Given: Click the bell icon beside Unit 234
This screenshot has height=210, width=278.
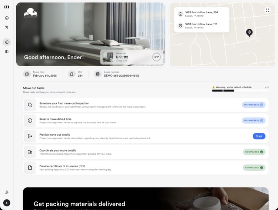Looking at the screenshot, I should (72, 74).
